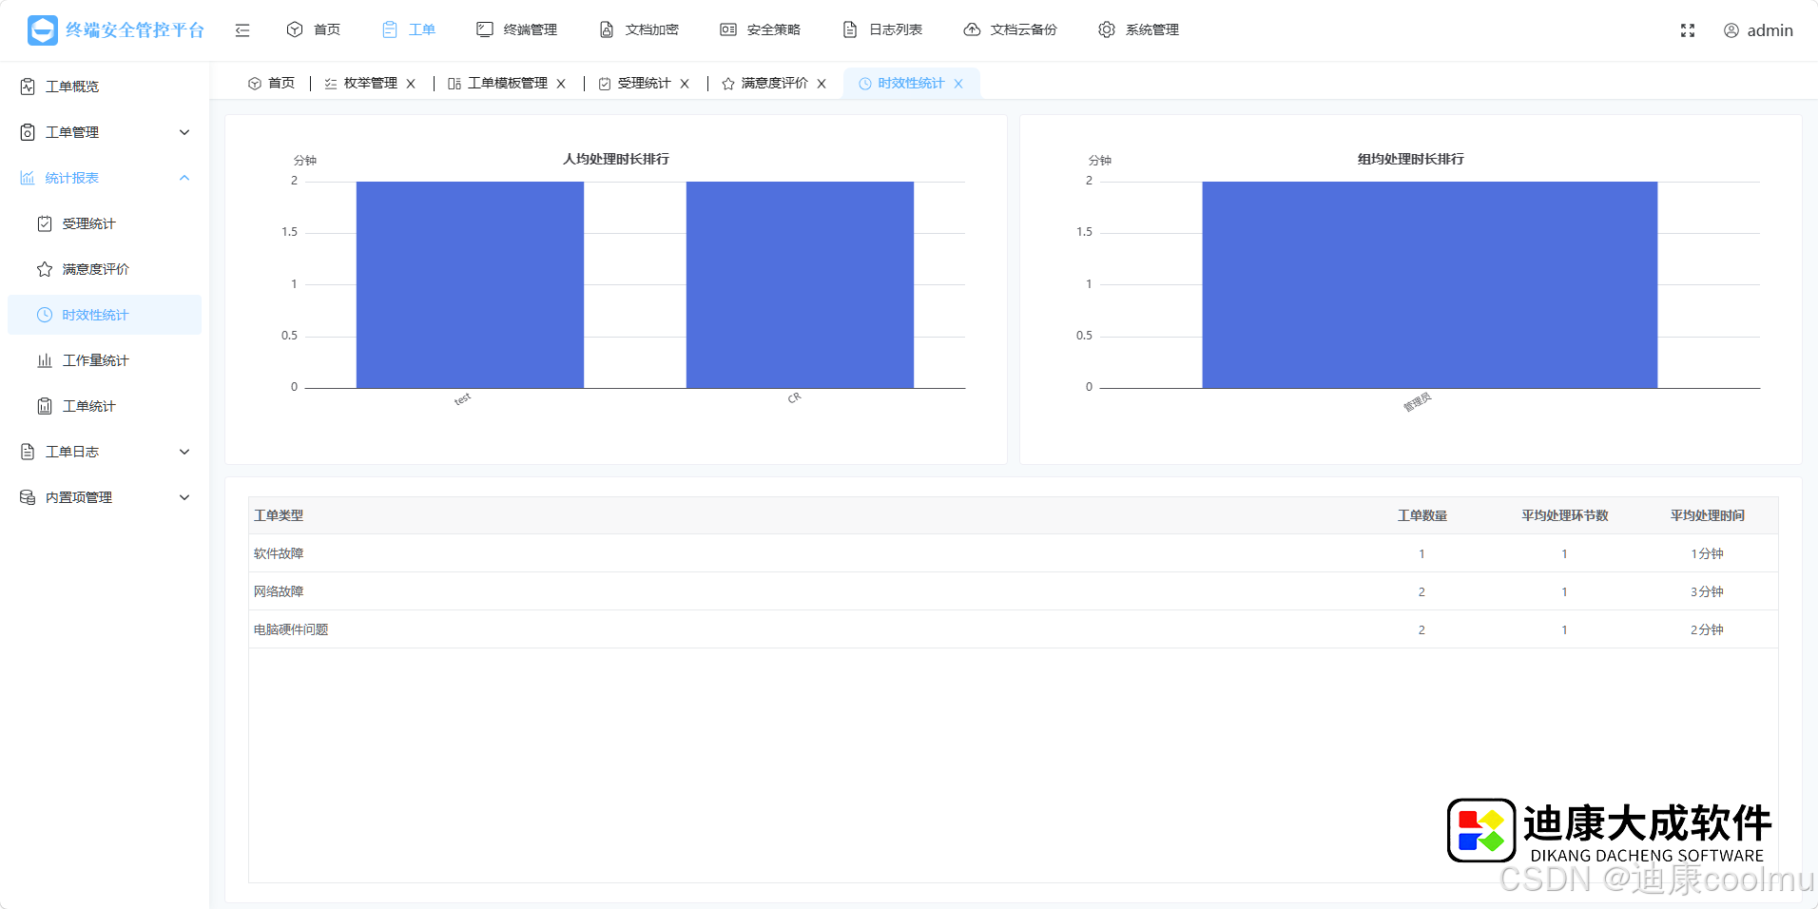Click the 平均处理环节数 column header

[1564, 515]
